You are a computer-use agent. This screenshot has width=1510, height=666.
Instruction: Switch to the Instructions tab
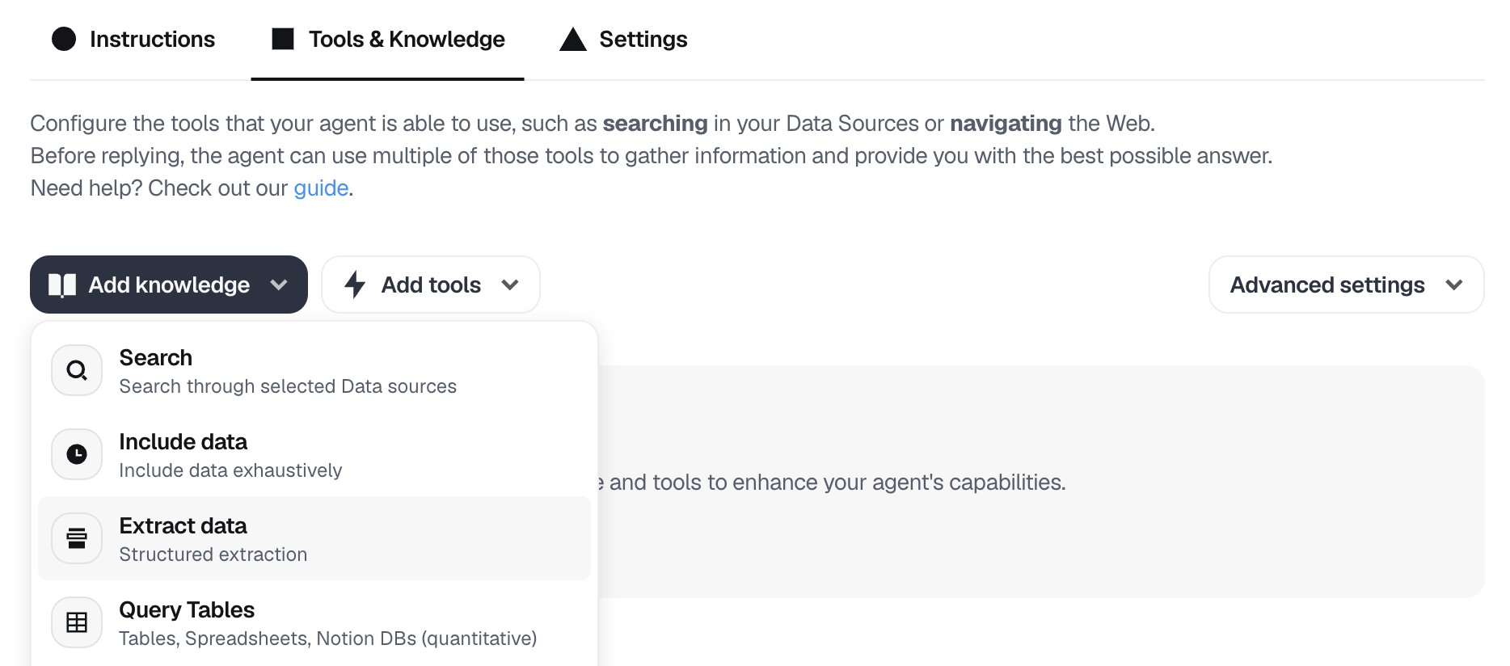coord(152,39)
